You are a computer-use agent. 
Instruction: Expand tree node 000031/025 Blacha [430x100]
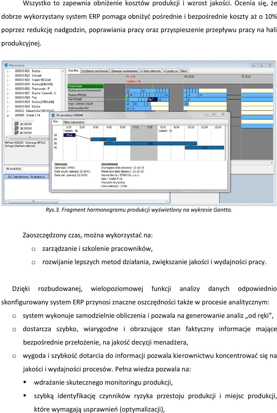8,84
